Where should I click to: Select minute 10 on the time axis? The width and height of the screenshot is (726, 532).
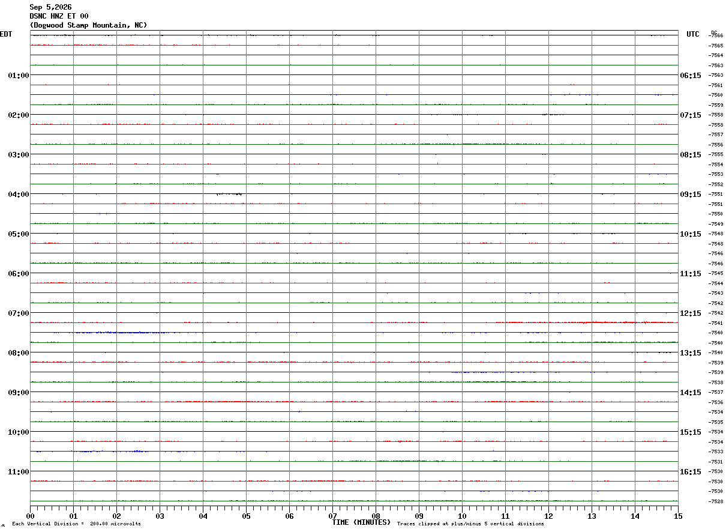click(x=462, y=516)
